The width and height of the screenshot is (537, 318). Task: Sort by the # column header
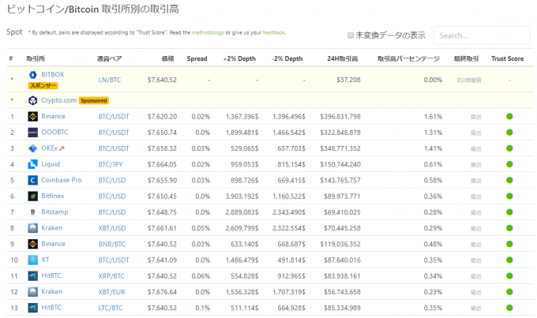[x=10, y=58]
